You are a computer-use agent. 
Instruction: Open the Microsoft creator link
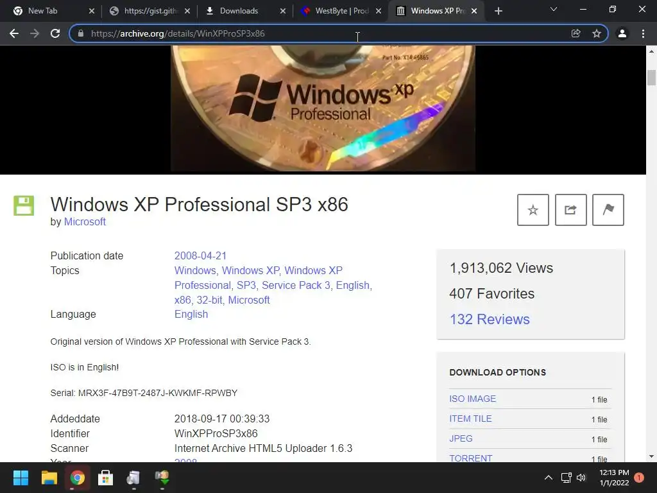tap(85, 221)
